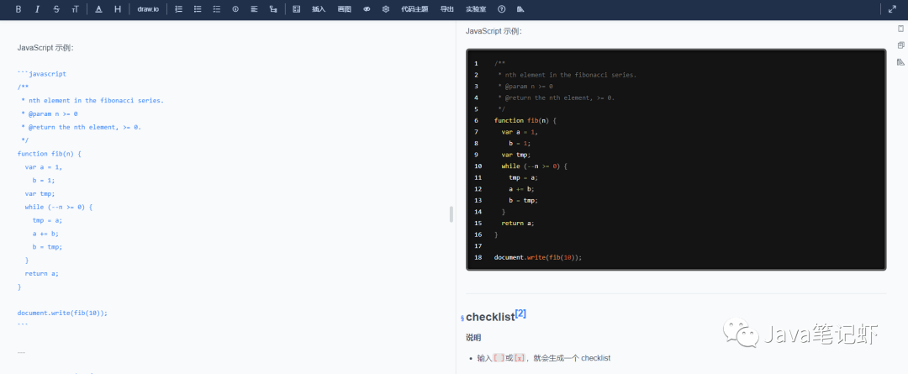The width and height of the screenshot is (908, 374).
Task: Click the divider handle between editor and preview
Action: [451, 214]
